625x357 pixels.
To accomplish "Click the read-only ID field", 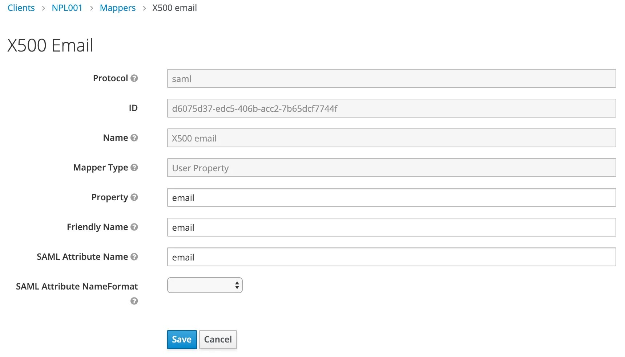I will coord(391,108).
